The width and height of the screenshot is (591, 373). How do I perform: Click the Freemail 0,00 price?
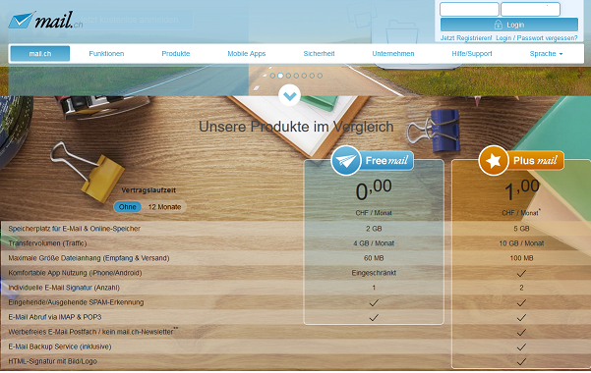pos(374,189)
